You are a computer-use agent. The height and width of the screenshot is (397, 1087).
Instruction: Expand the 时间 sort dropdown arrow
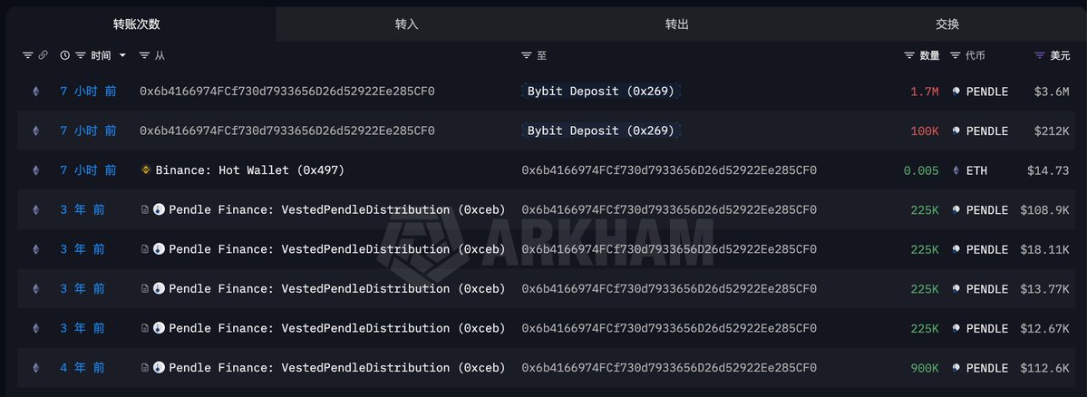(123, 56)
